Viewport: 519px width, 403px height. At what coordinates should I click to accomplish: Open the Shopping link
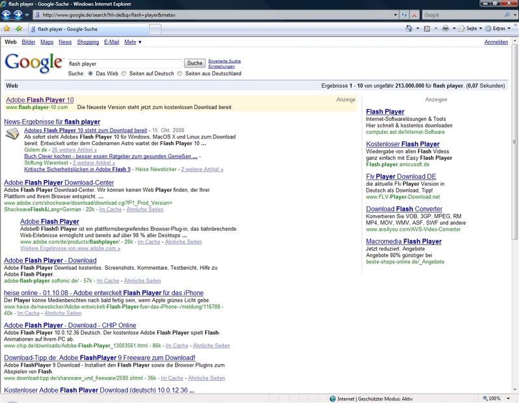pyautogui.click(x=88, y=42)
